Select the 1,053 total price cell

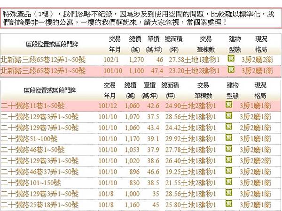(132, 150)
